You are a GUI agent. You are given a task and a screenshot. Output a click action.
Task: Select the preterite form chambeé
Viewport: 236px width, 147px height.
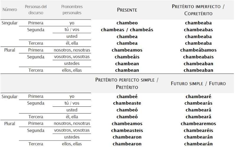pyautogui.click(x=127, y=97)
